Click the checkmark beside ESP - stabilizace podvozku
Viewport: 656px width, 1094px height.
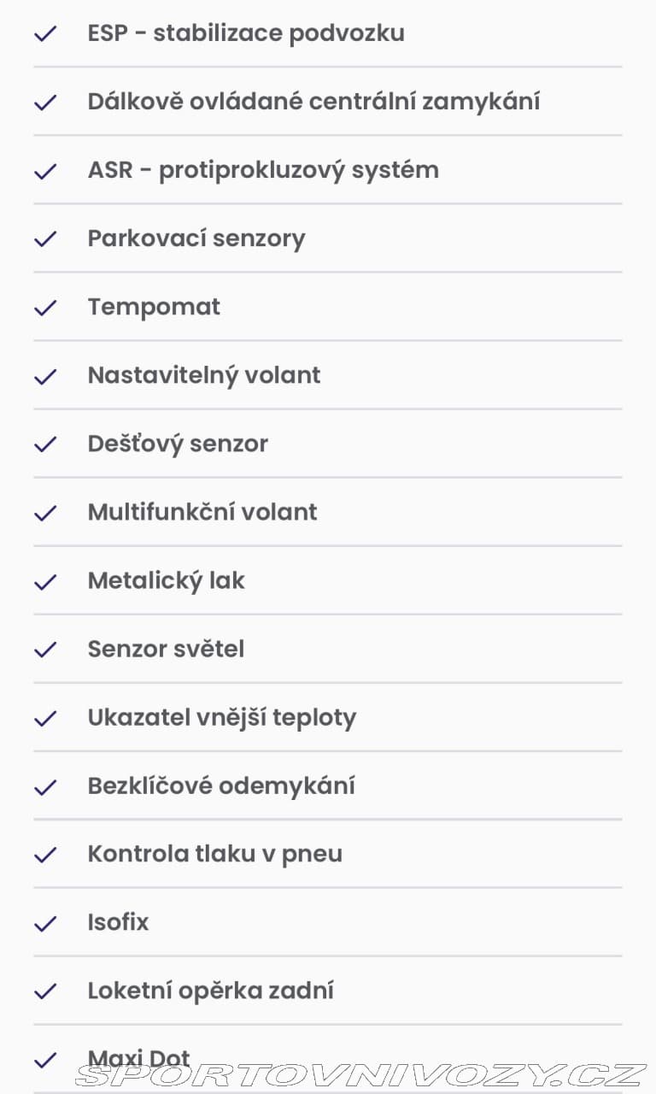coord(45,34)
